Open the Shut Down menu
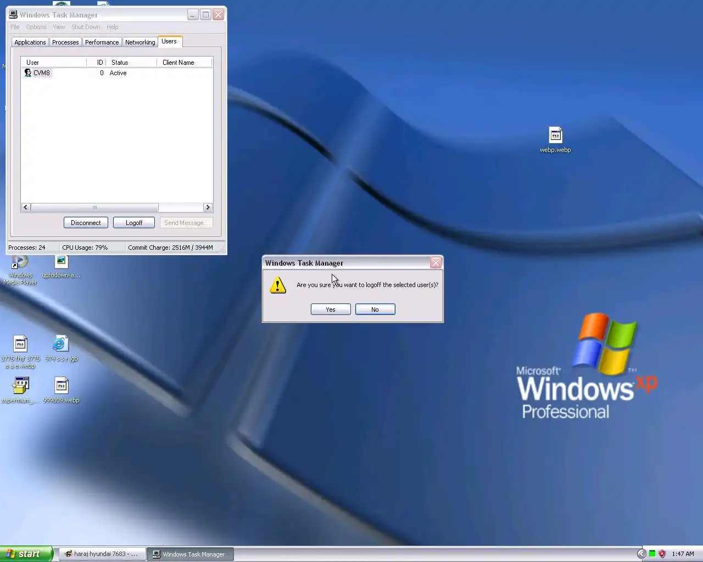The width and height of the screenshot is (703, 562). pyautogui.click(x=86, y=27)
